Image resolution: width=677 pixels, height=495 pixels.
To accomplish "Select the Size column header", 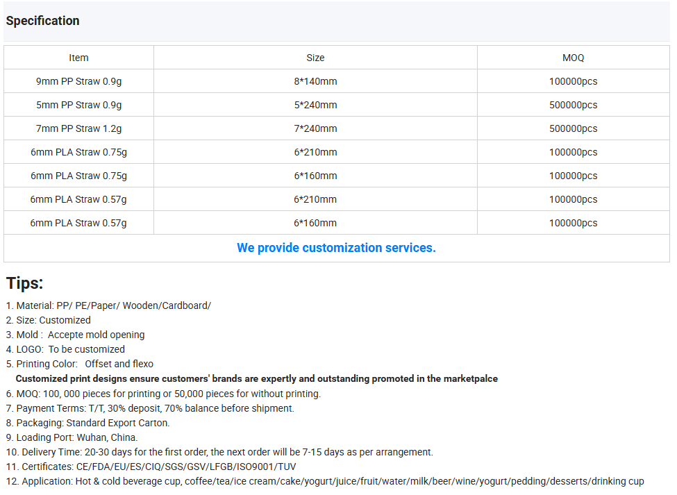I will click(315, 58).
